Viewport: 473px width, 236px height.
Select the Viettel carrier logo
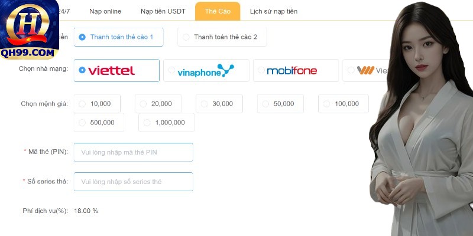coord(111,71)
